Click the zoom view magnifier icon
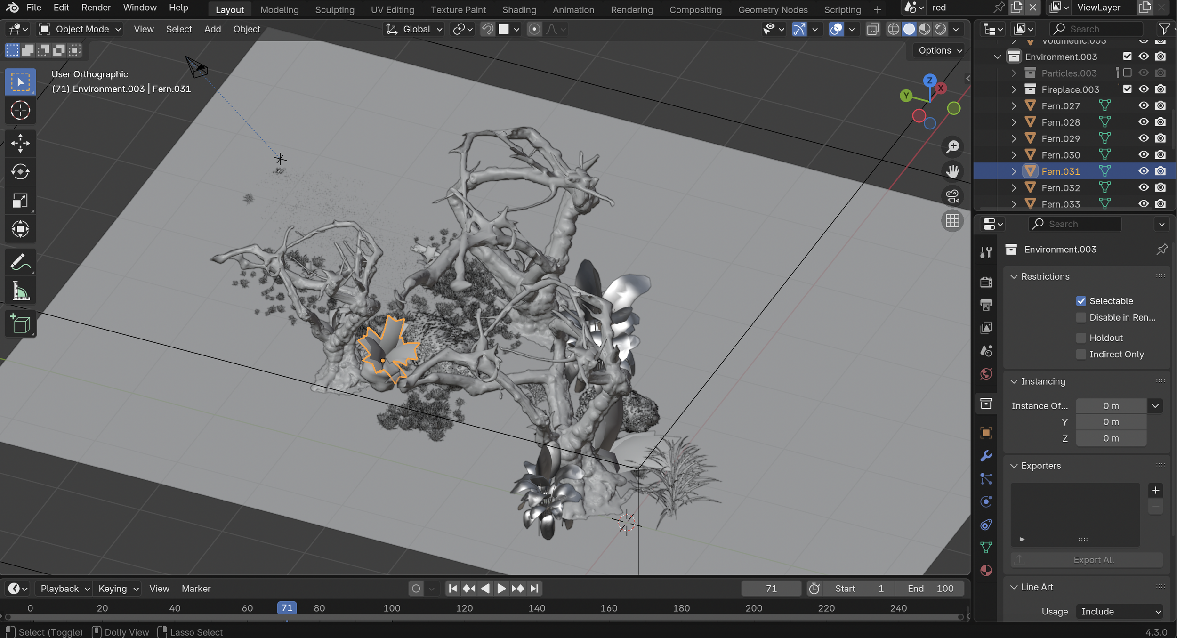 click(952, 147)
